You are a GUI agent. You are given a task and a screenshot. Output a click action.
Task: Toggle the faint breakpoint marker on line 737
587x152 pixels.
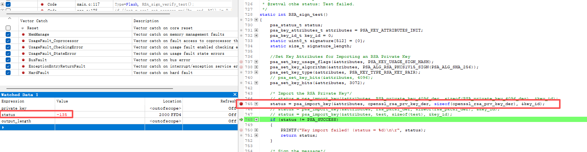coord(241,62)
